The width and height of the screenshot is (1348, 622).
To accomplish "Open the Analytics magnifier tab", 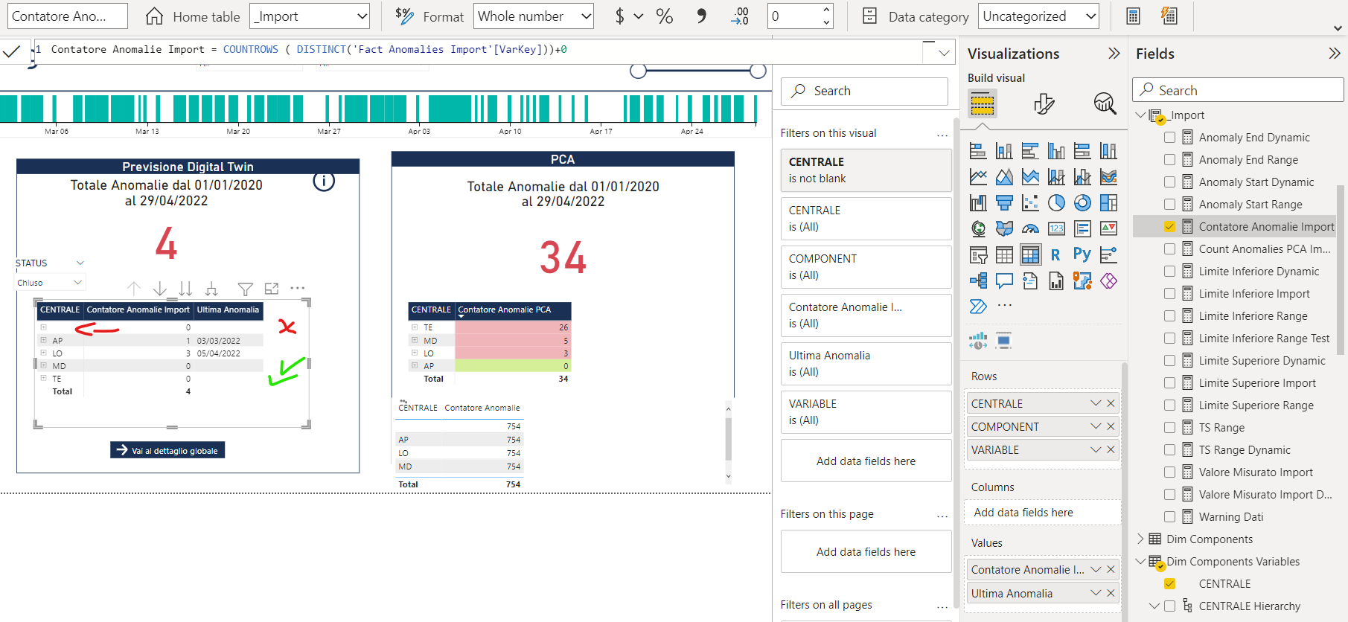I will click(x=1105, y=103).
